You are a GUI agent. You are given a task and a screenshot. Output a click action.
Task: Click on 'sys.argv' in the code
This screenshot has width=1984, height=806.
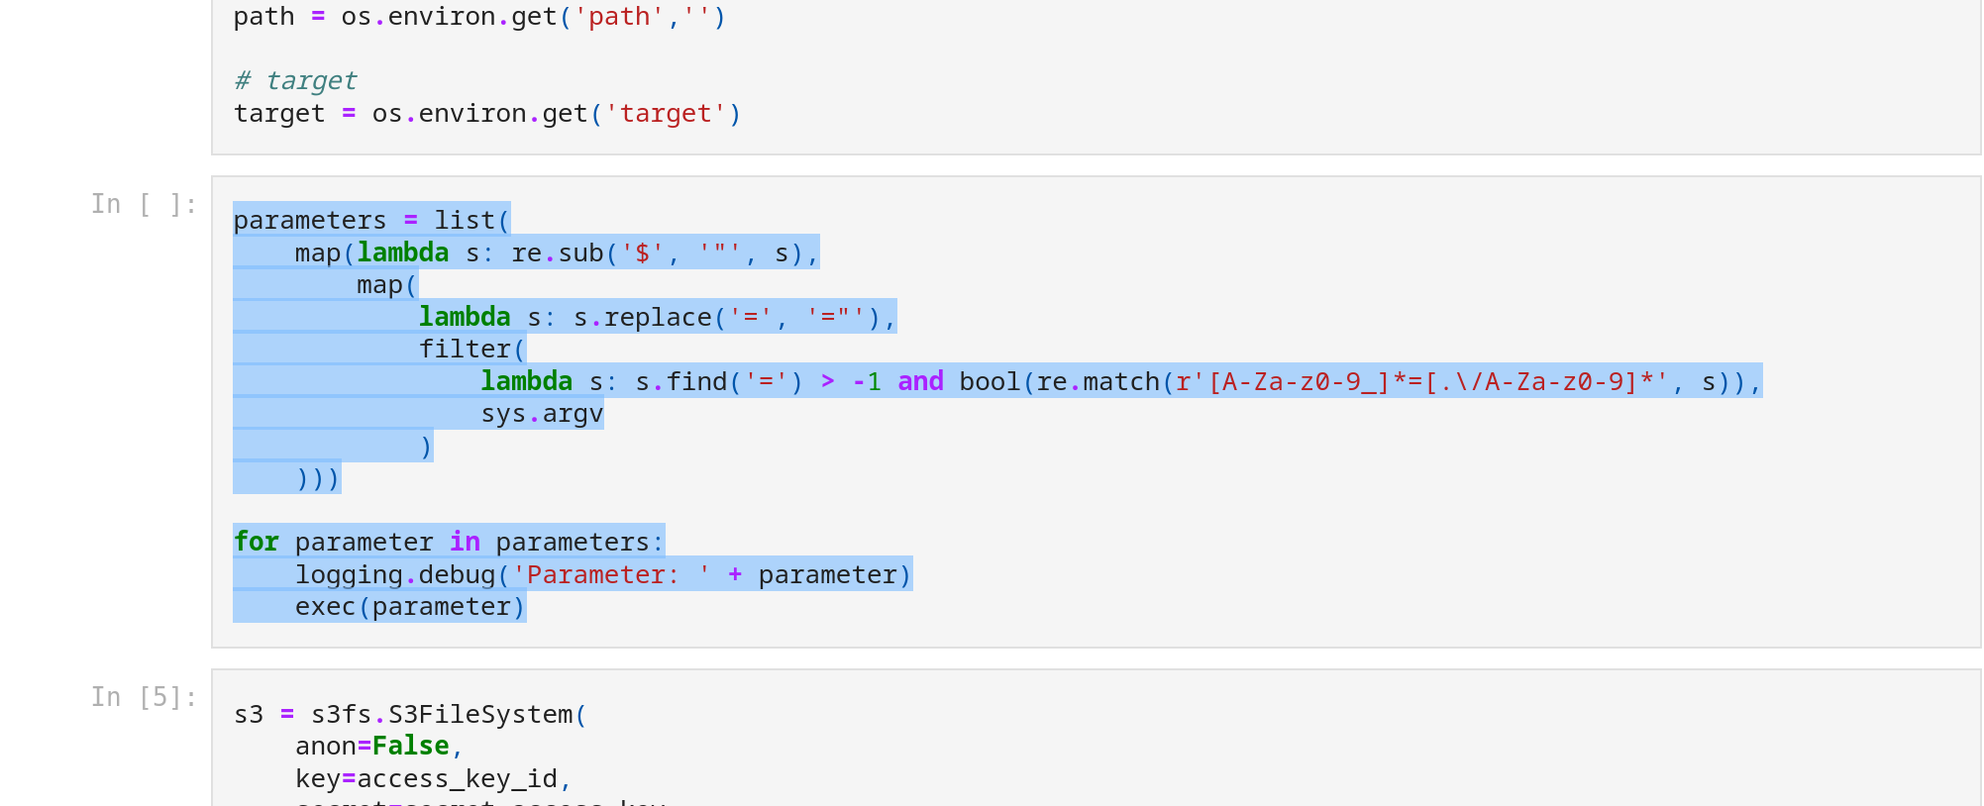[542, 414]
